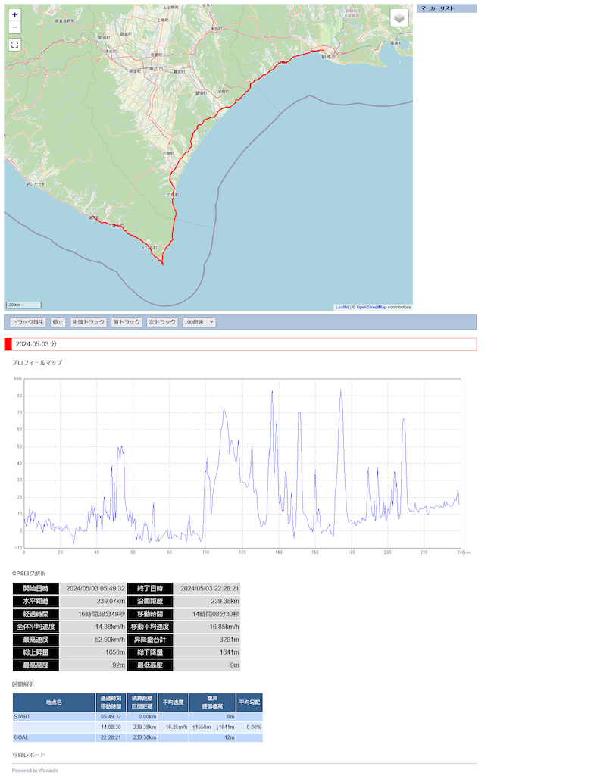Click the 帯広市 label on the map
This screenshot has width=591, height=776.
(x=156, y=68)
